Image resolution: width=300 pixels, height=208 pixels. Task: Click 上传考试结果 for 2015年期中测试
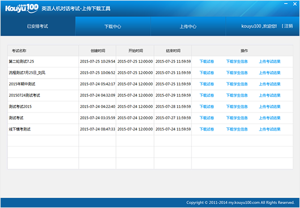tap(269, 84)
